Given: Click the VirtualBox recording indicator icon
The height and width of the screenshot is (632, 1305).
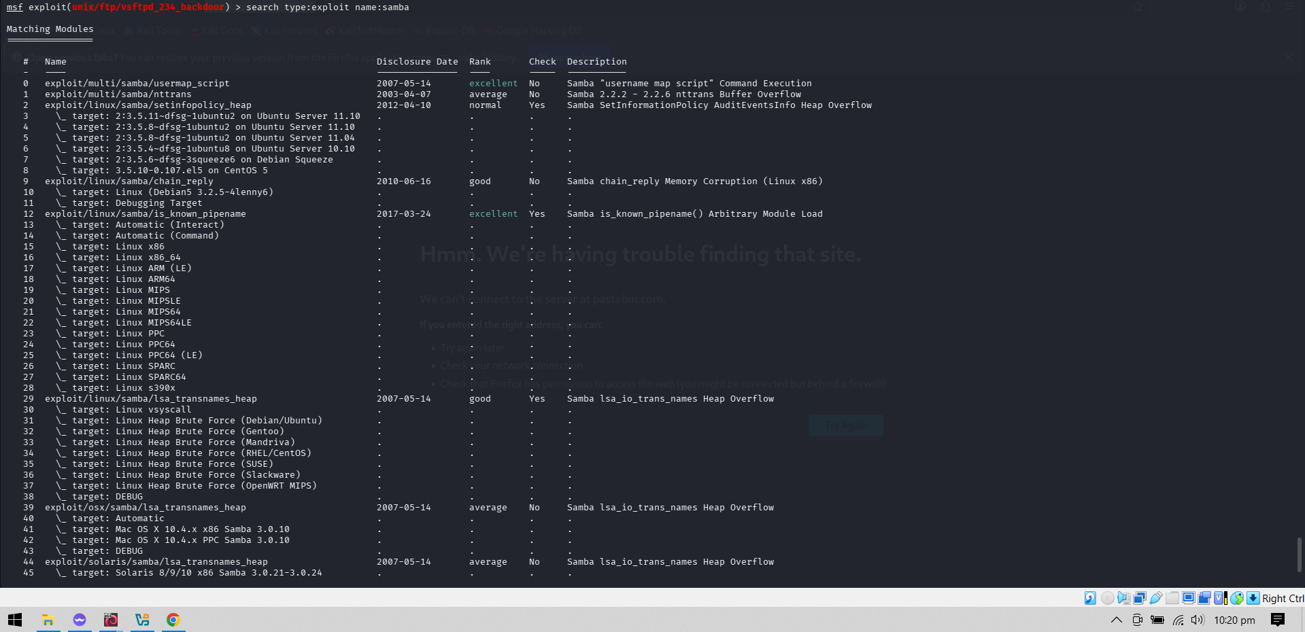Looking at the screenshot, I should [1204, 598].
